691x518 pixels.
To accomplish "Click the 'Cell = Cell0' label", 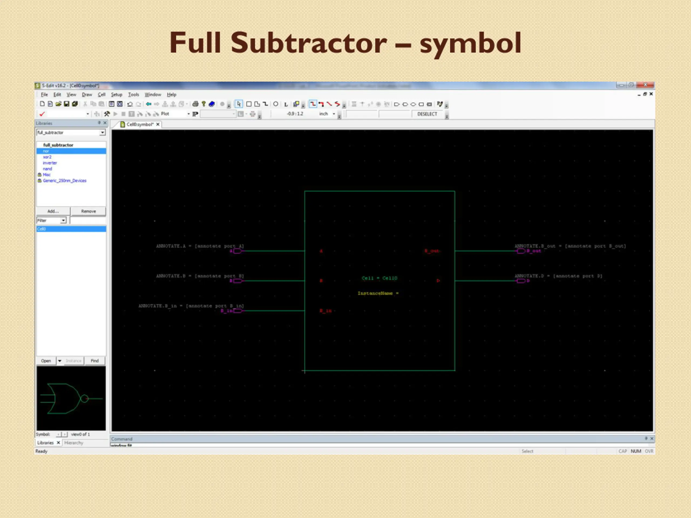I will 380,278.
